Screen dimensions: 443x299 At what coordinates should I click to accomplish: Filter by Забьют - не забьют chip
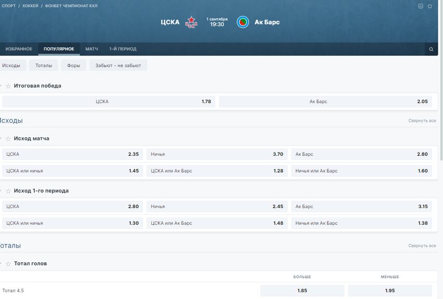tap(118, 65)
